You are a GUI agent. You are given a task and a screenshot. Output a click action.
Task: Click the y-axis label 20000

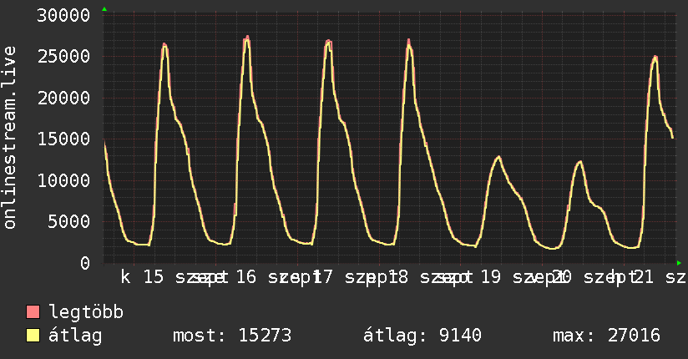[63, 98]
